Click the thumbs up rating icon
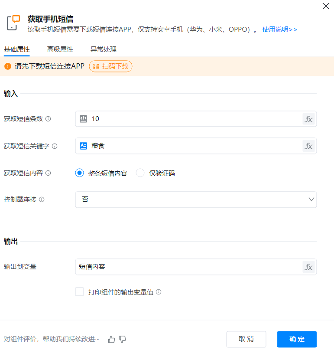The image size is (334, 350). coord(111,339)
